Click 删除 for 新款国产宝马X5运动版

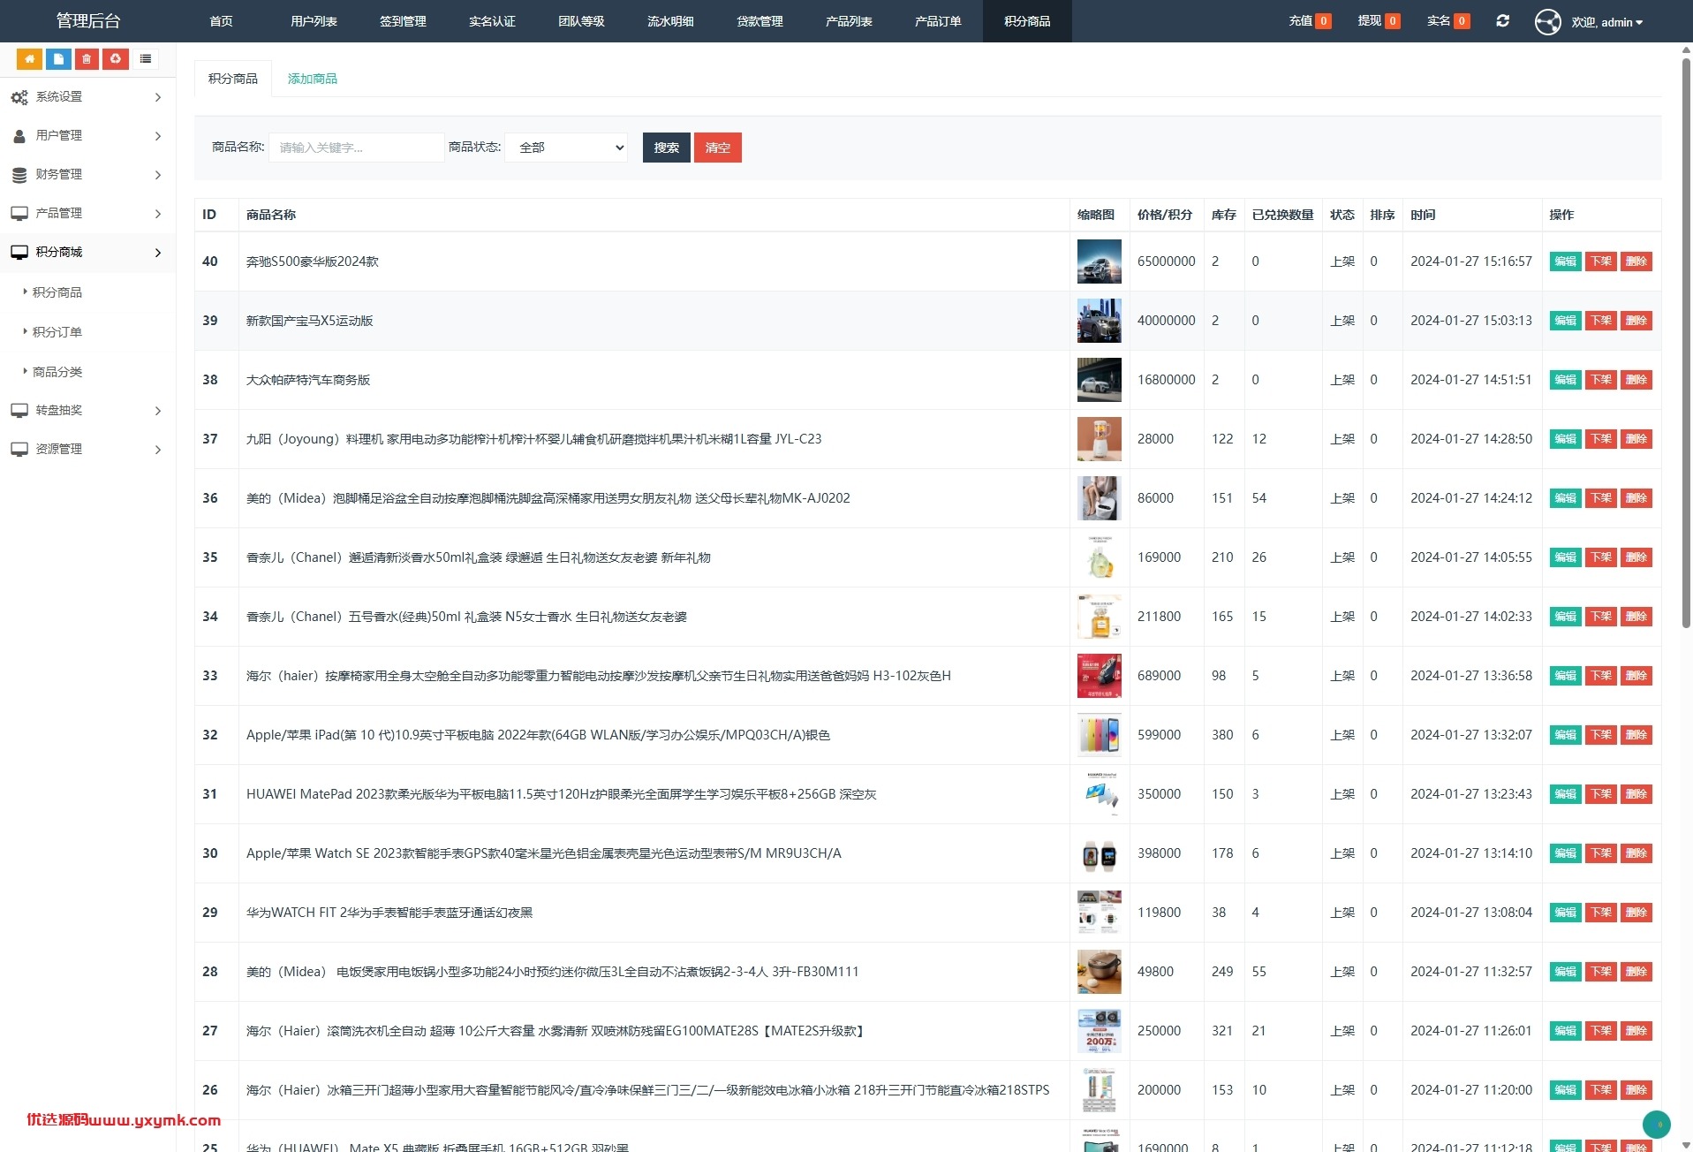tap(1636, 321)
